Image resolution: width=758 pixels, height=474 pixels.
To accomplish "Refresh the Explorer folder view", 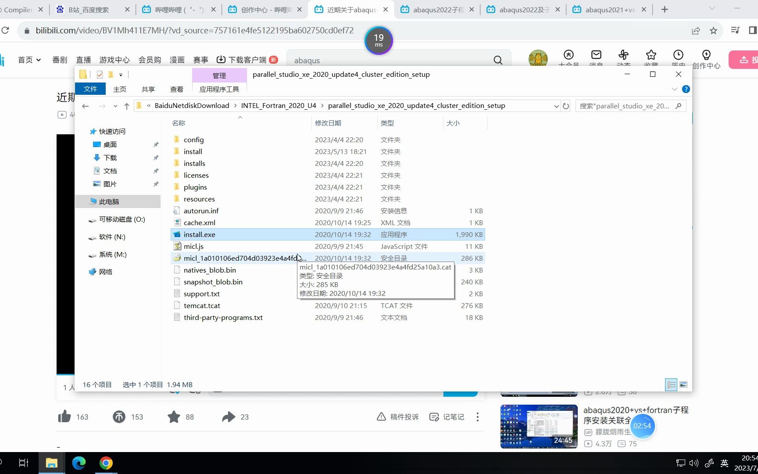I will (566, 106).
